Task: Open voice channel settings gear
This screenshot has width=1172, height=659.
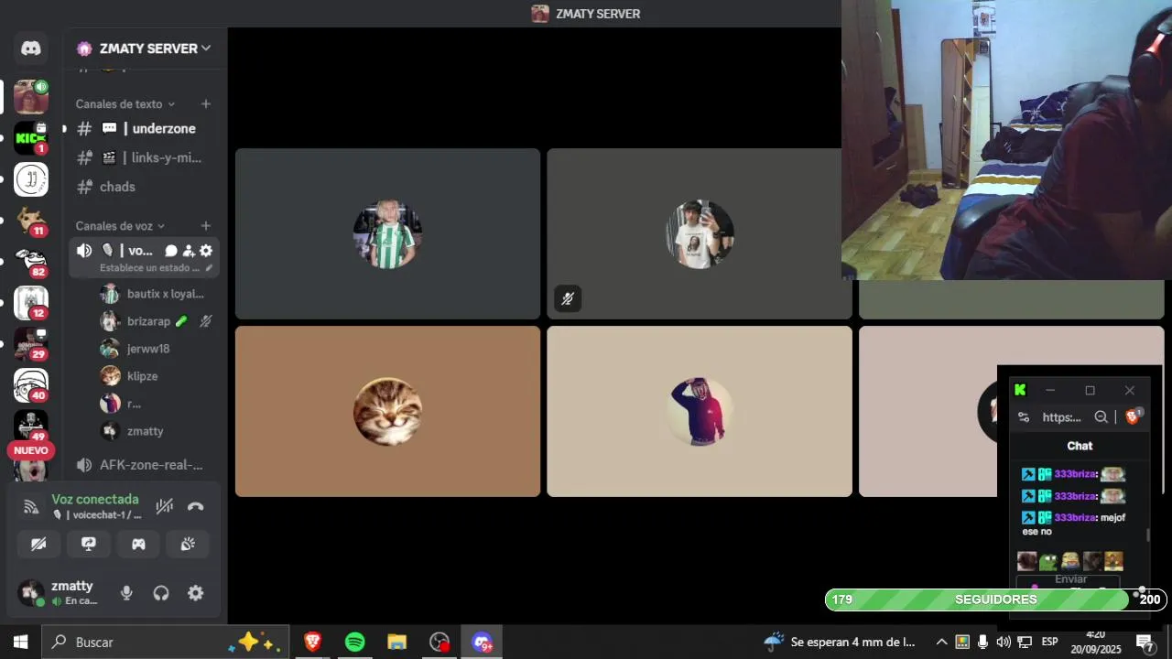Action: pyautogui.click(x=206, y=251)
